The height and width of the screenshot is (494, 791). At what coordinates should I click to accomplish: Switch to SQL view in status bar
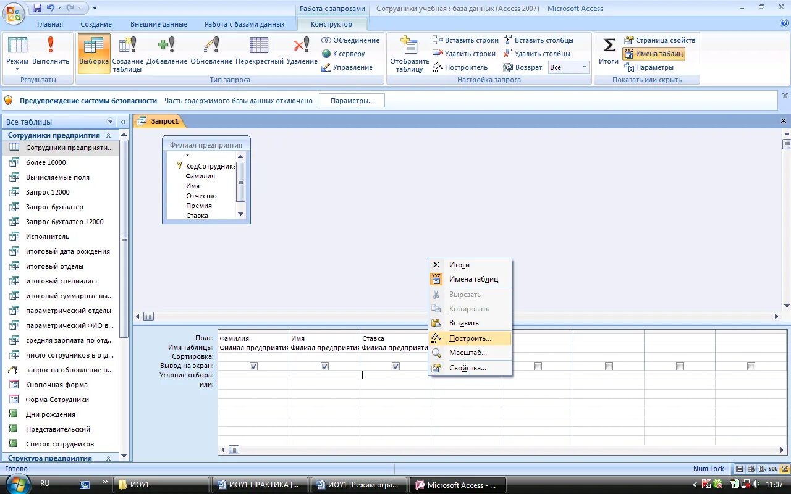[772, 469]
